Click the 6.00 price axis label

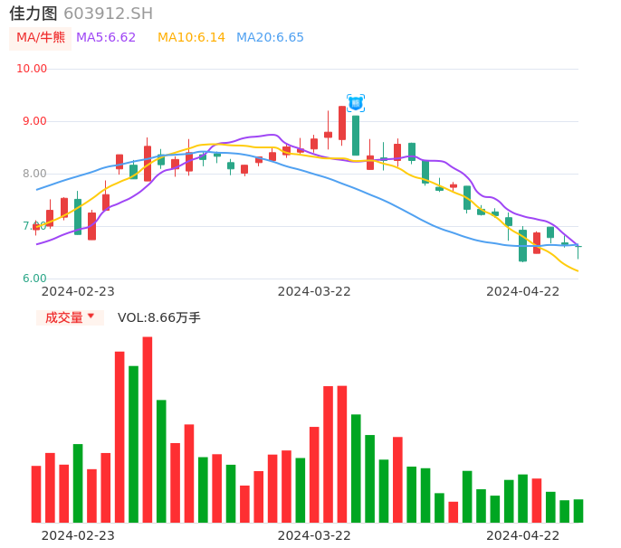[34, 279]
